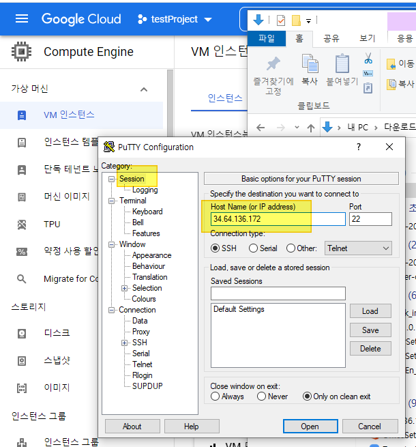
Task: Collapse the Session tree node
Action: point(111,179)
